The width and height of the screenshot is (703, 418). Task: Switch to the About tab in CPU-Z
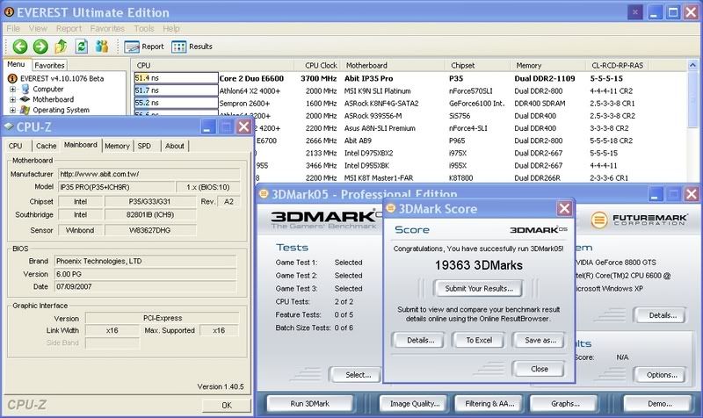click(x=174, y=146)
